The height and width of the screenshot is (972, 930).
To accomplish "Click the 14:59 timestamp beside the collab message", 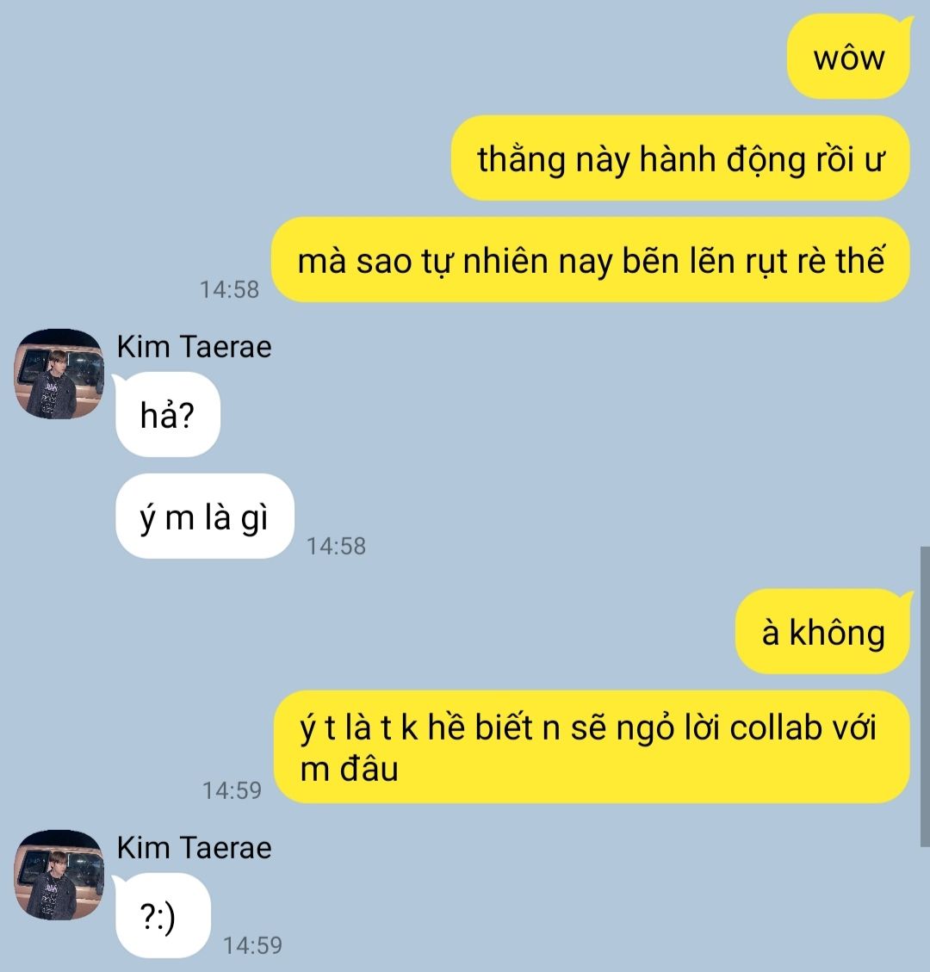I will coord(232,790).
